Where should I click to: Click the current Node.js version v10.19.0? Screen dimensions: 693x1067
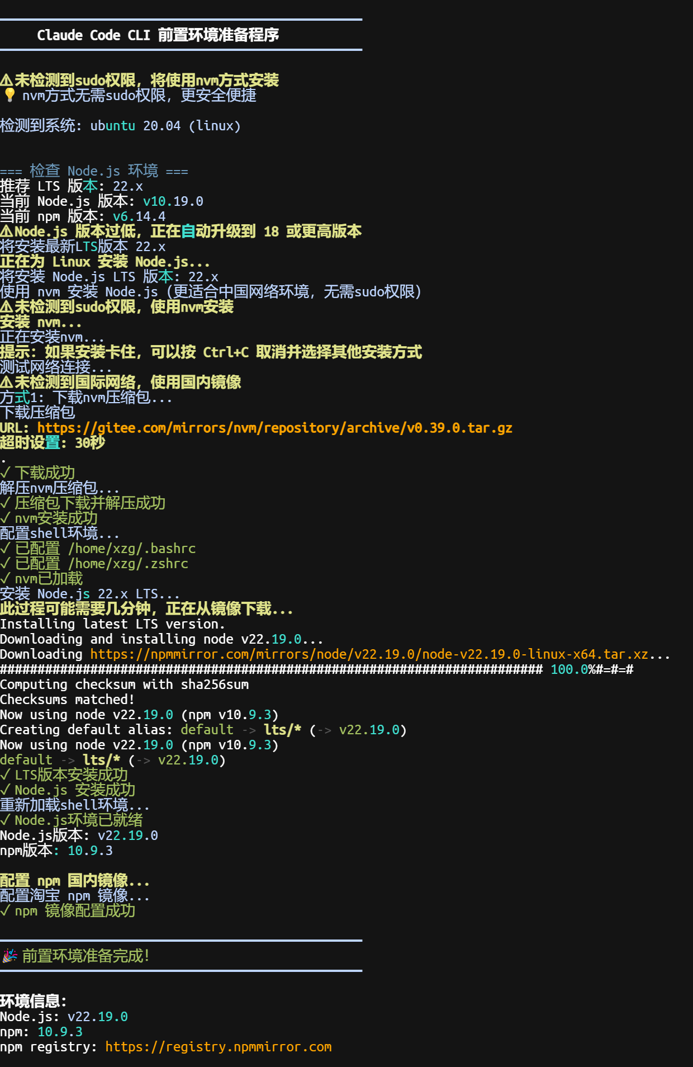pos(173,201)
